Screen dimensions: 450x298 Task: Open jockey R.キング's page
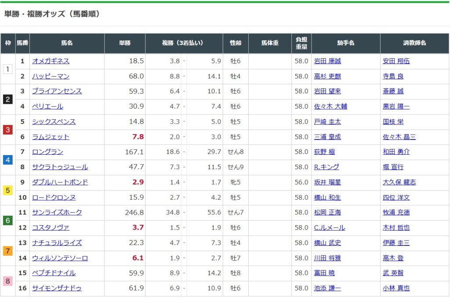[327, 167]
